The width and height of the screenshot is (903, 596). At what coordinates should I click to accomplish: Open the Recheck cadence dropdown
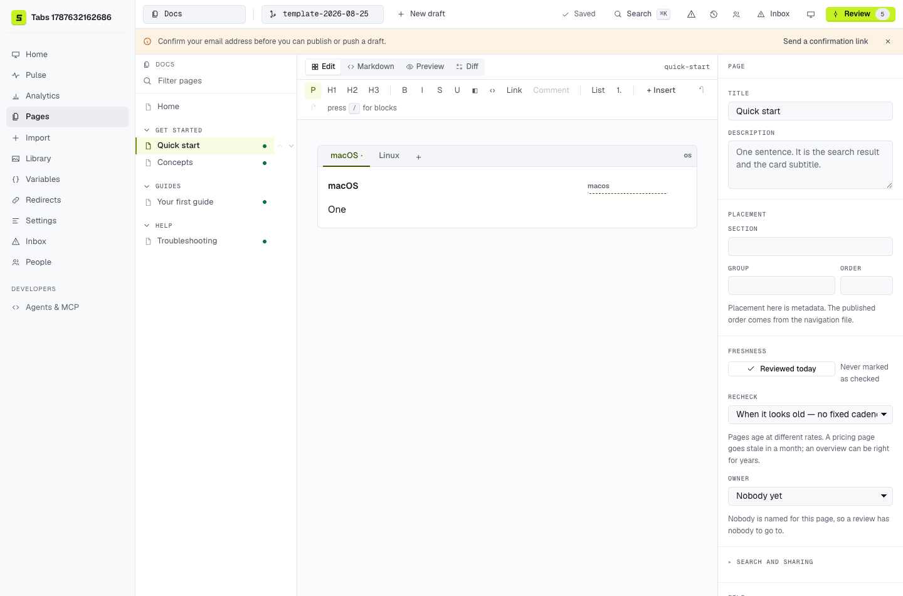810,415
